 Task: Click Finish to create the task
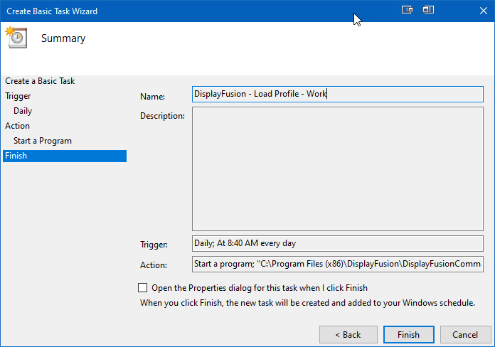coord(408,334)
